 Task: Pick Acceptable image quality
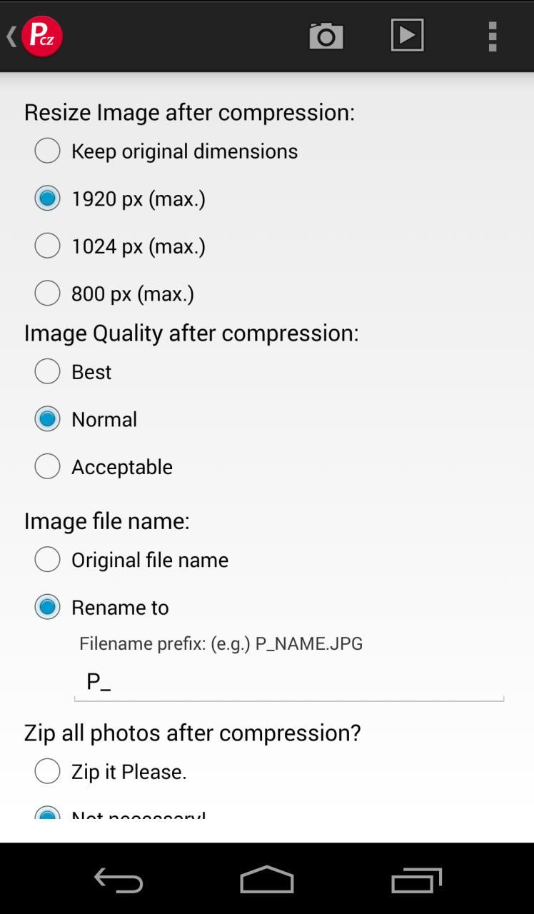click(x=48, y=466)
